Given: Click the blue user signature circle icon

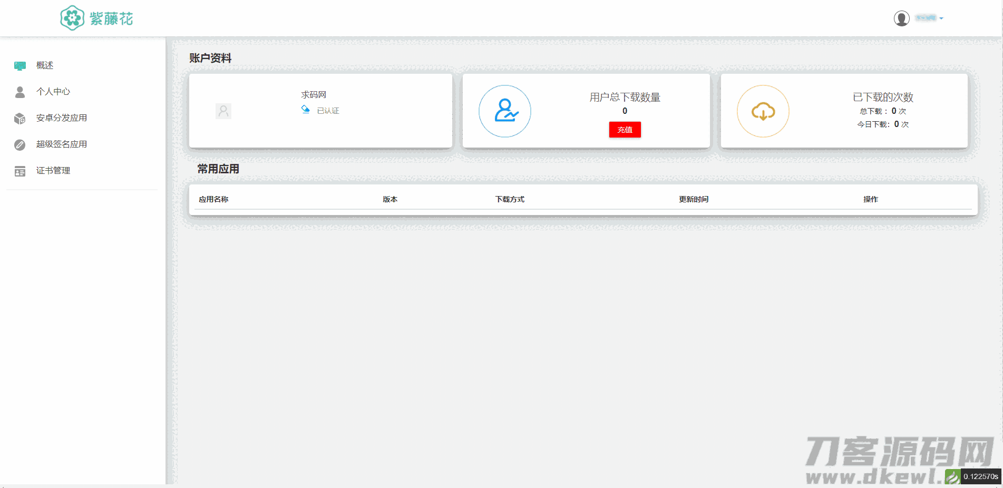Looking at the screenshot, I should coord(505,111).
